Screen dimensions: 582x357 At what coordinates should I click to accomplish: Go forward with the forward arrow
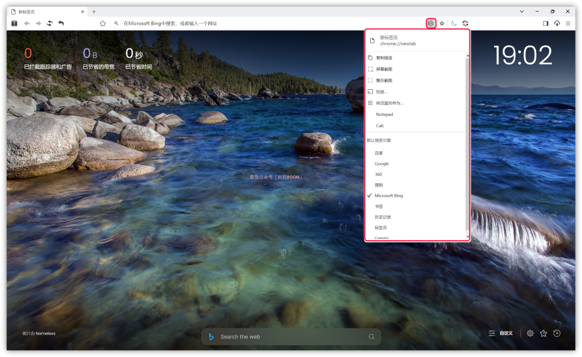[x=38, y=23]
